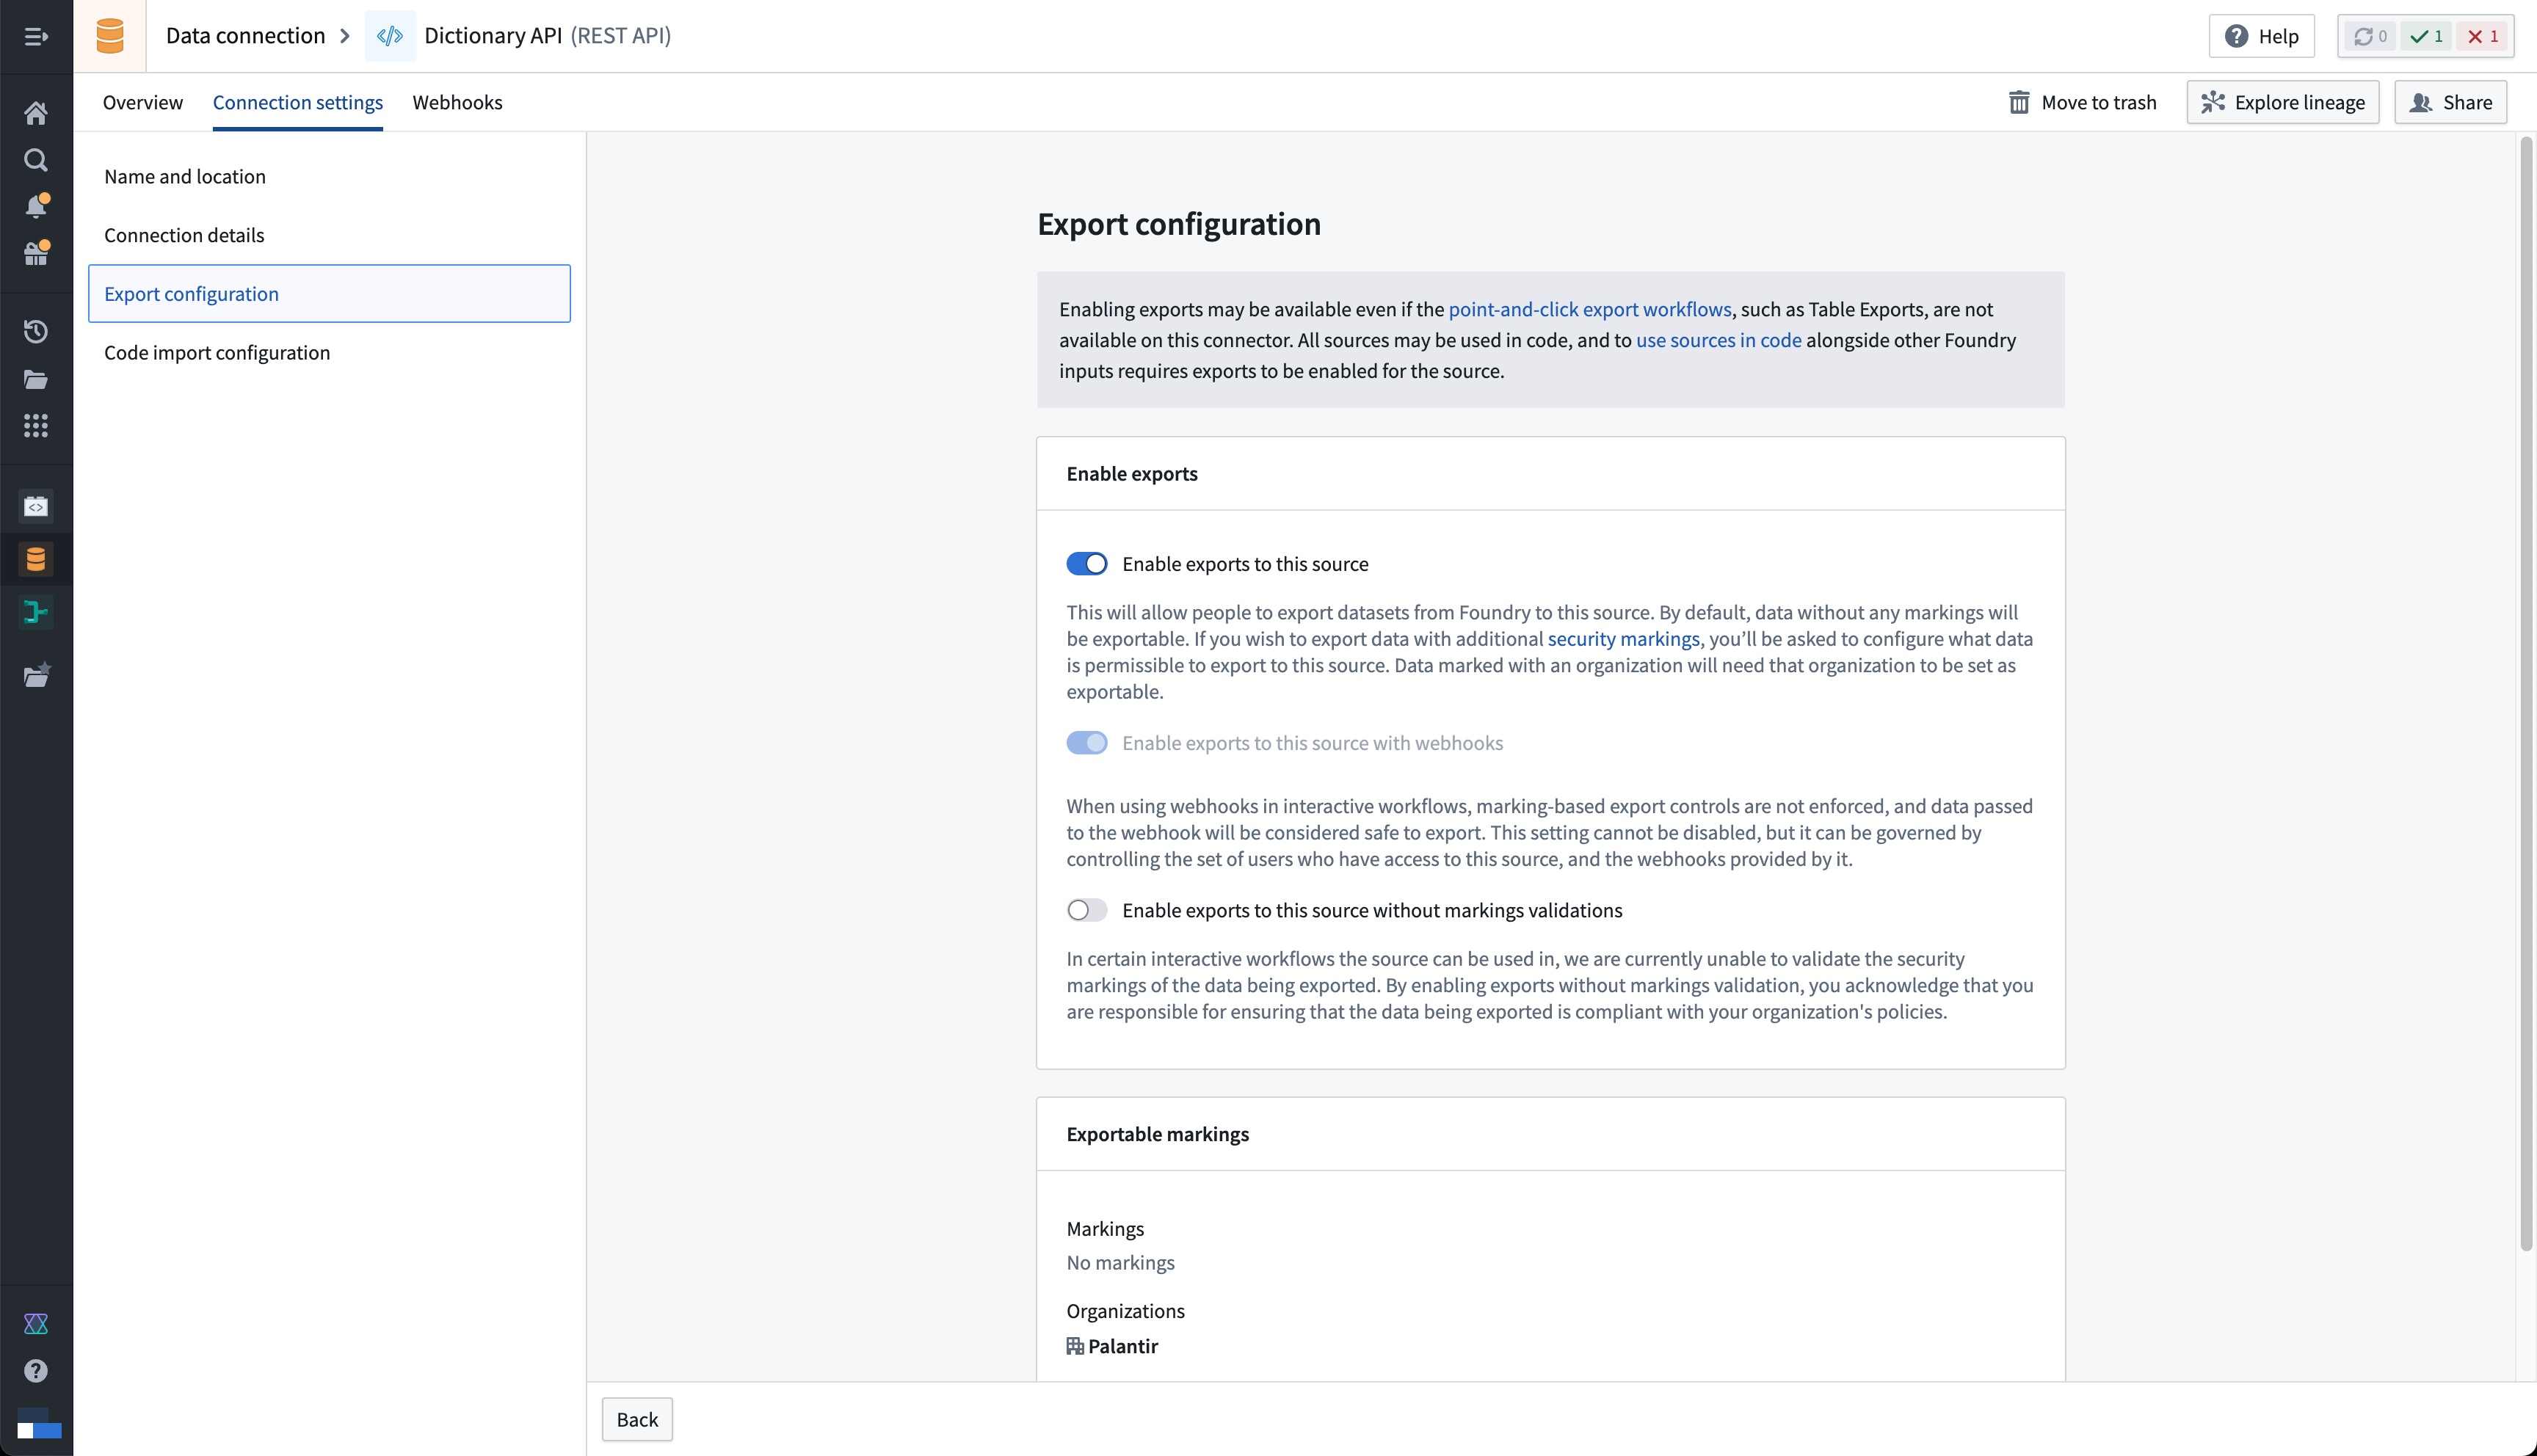Open recent history clock icon
Viewport: 2537px width, 1456px height.
(x=36, y=331)
